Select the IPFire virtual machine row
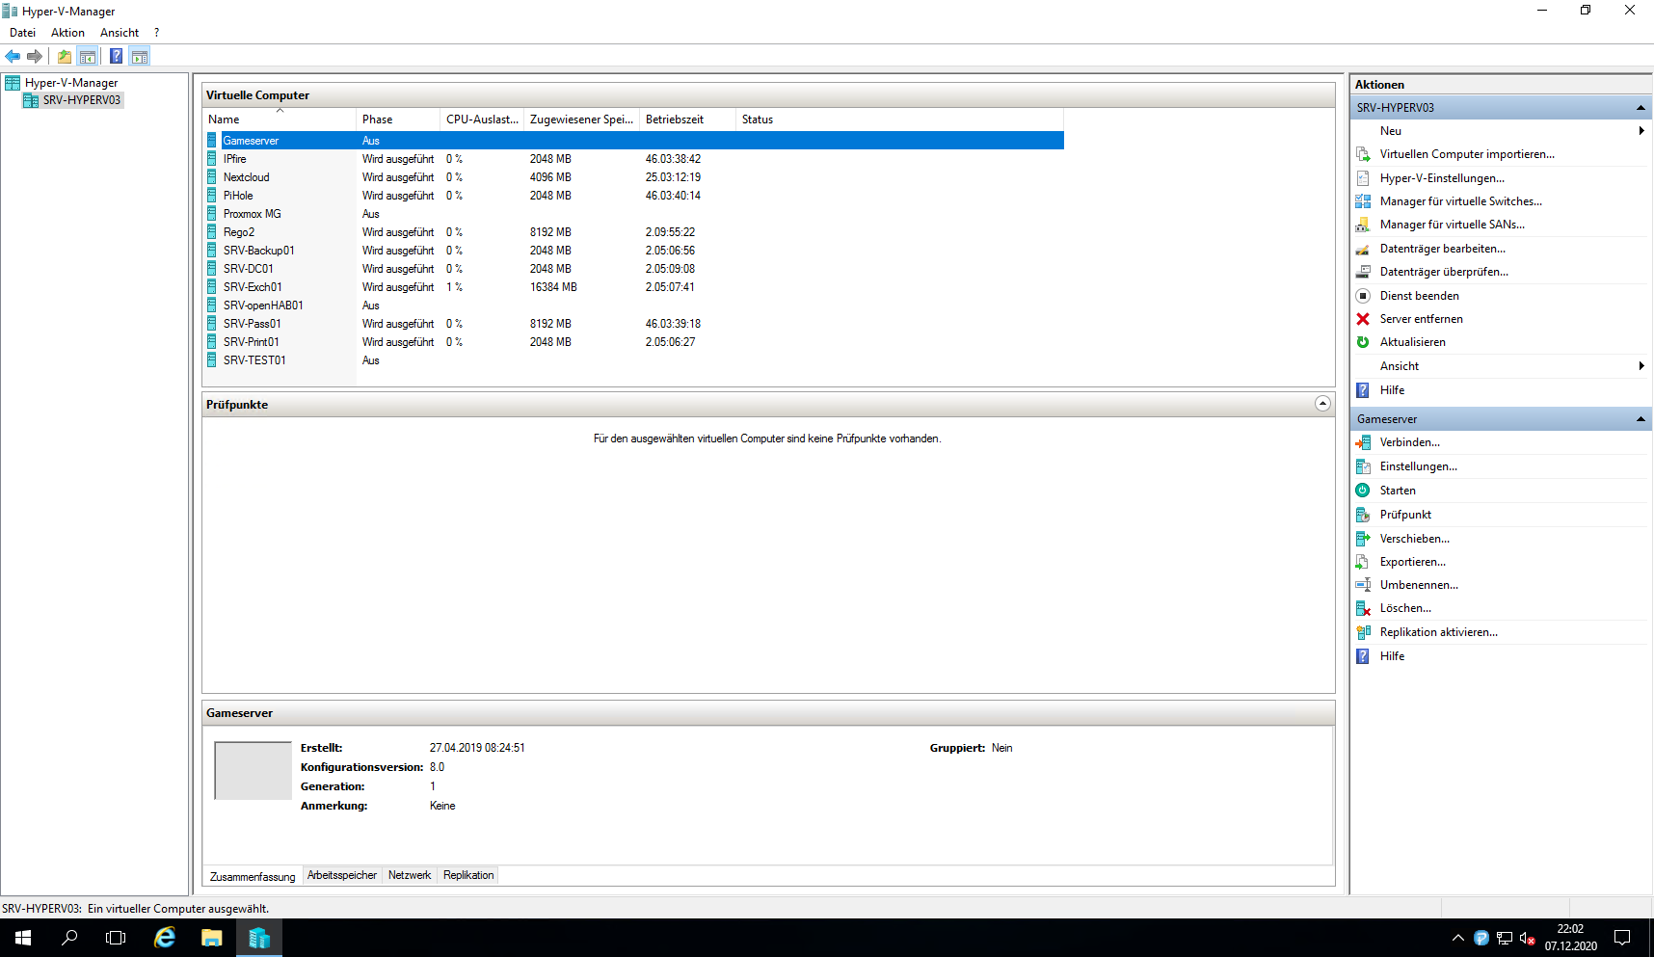Image resolution: width=1654 pixels, height=957 pixels. (634, 159)
